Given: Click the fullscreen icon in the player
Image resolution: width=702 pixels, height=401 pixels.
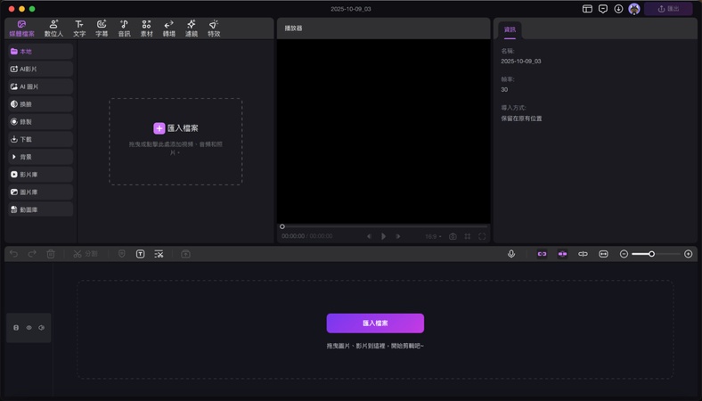Looking at the screenshot, I should (483, 236).
